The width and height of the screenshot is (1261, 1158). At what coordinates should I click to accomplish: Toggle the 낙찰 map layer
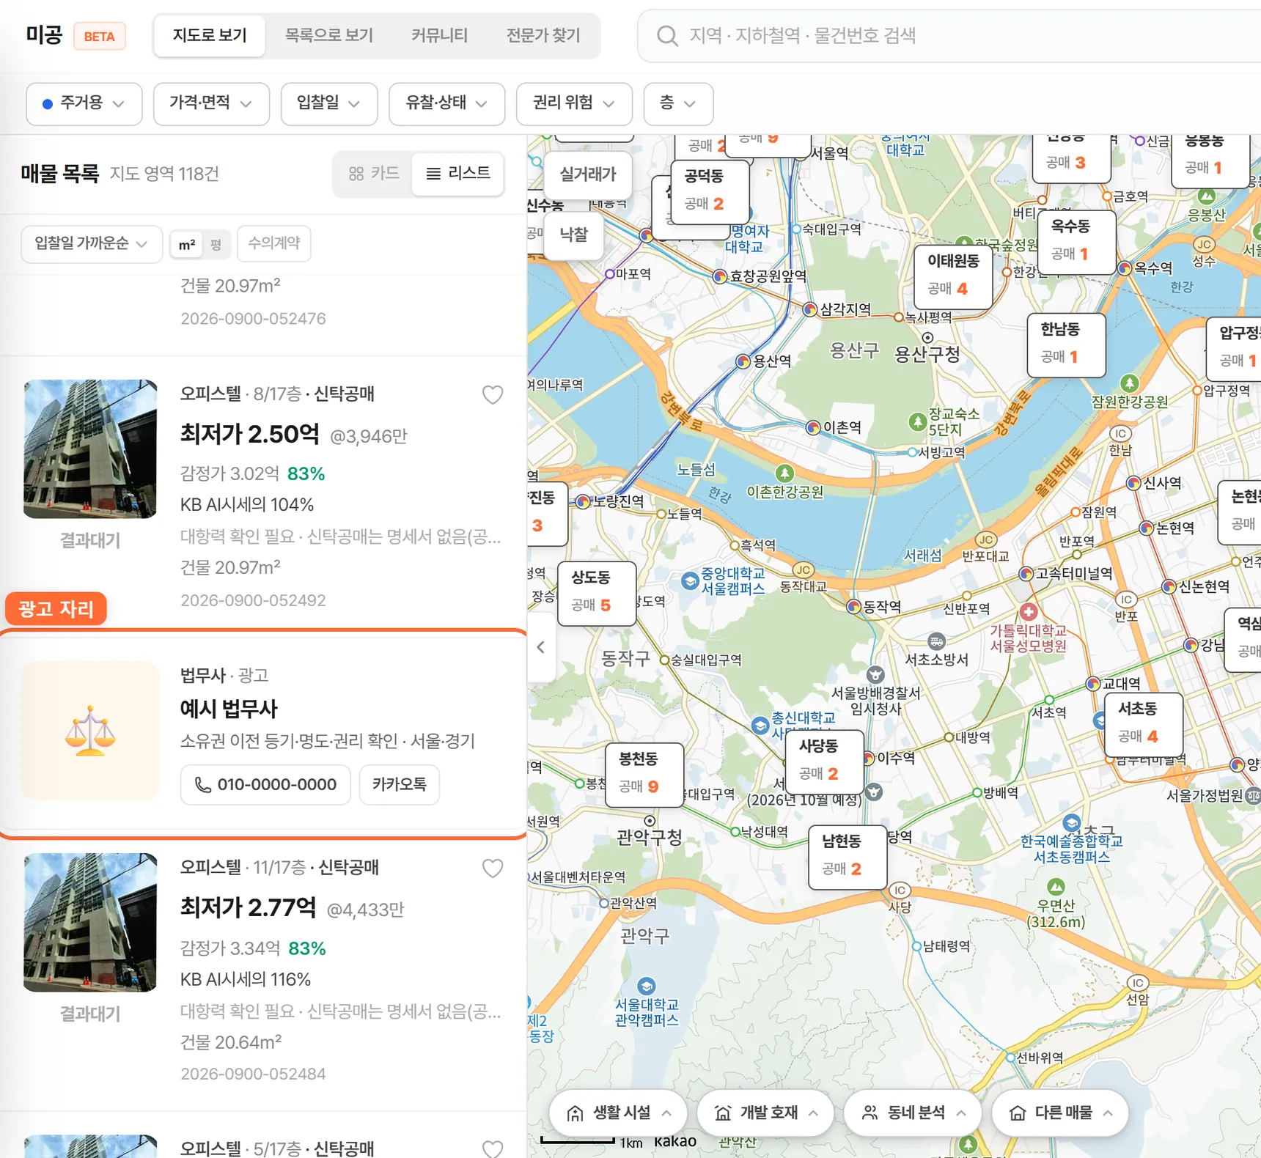(574, 235)
